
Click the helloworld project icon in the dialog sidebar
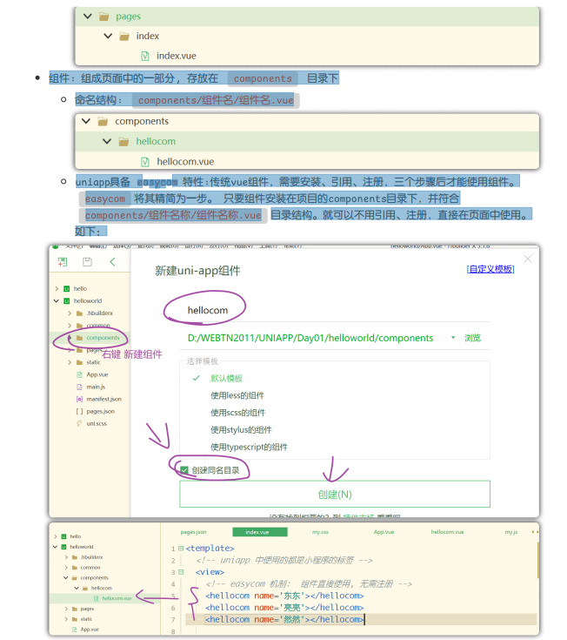(x=66, y=300)
